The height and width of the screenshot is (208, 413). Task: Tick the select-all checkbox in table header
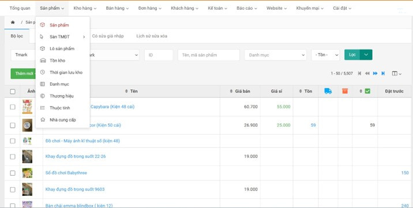click(x=13, y=92)
